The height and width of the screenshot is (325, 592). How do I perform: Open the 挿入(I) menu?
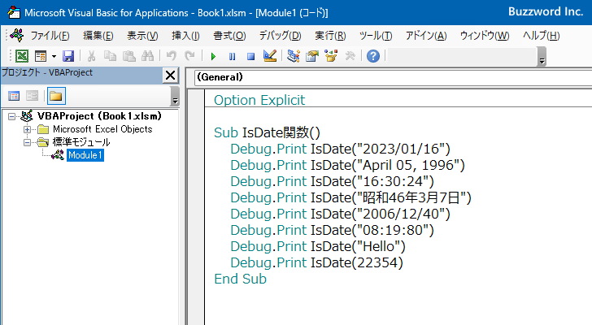[x=185, y=36]
